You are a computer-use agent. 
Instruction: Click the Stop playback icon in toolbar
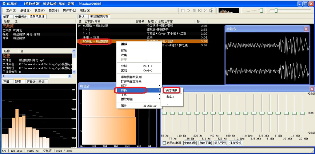(183, 11)
